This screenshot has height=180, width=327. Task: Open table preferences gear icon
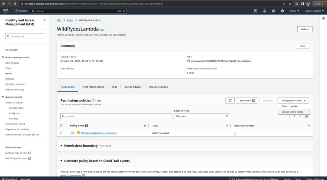(x=307, y=116)
